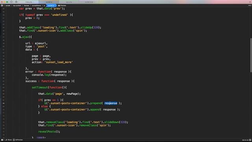Select themes folder in the path bar

click(26, 6)
